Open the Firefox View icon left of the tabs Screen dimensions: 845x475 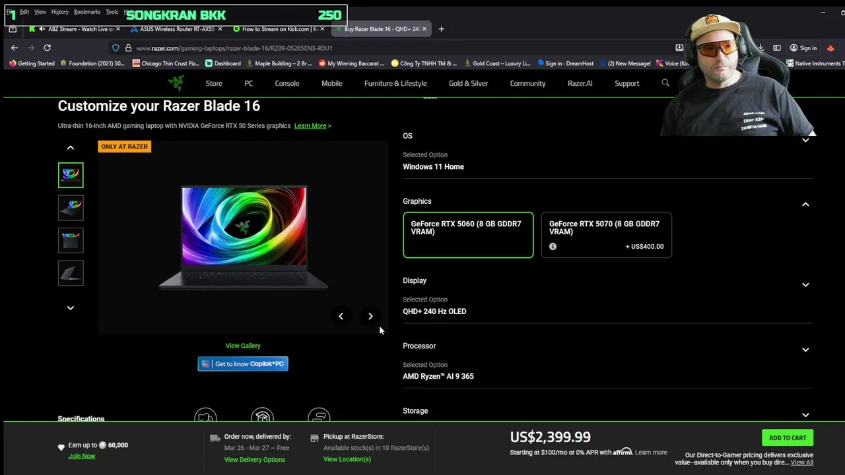pyautogui.click(x=13, y=29)
